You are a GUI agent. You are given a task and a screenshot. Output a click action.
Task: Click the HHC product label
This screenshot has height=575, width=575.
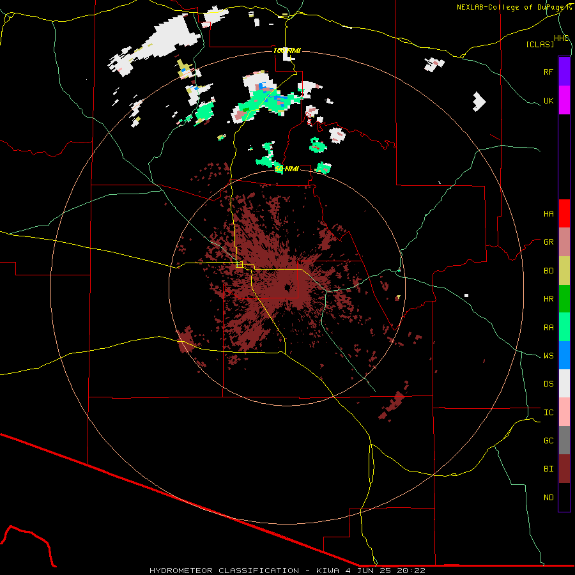(x=561, y=38)
